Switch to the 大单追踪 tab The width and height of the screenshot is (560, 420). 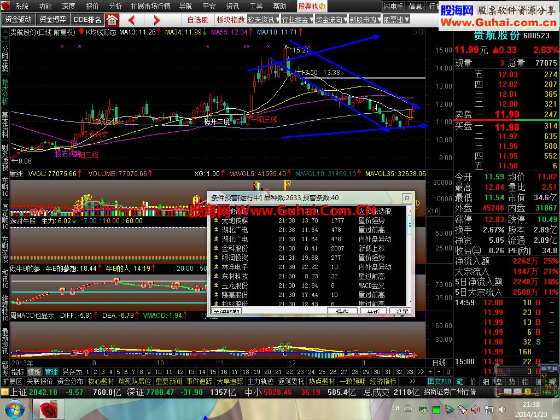click(230, 381)
